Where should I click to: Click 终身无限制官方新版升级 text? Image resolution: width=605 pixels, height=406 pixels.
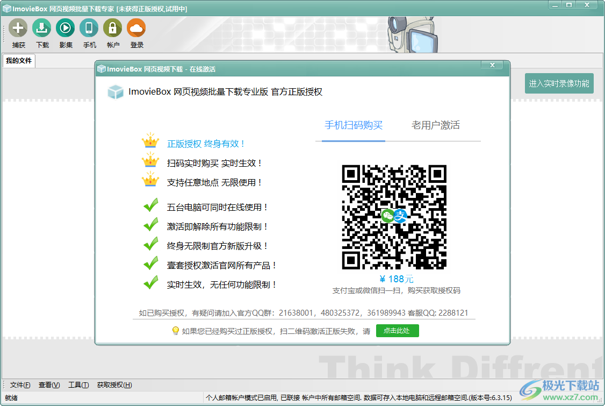pyautogui.click(x=217, y=246)
